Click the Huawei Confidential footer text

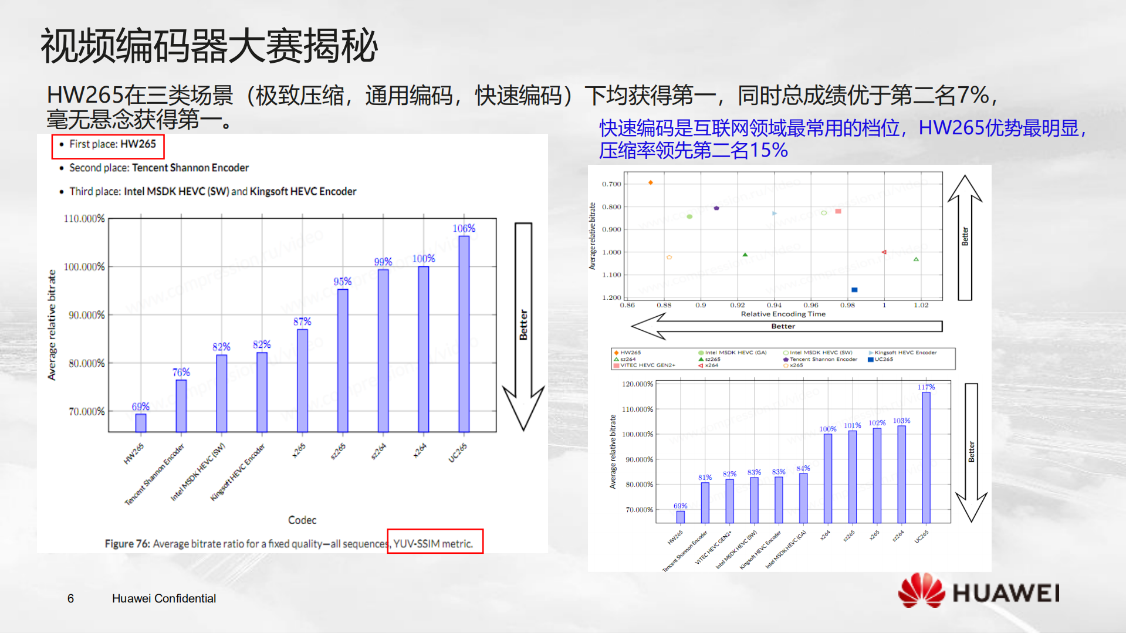click(163, 598)
